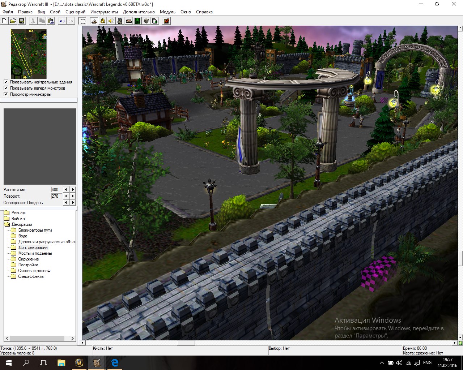Select the Склоны и рельеф folder
This screenshot has height=370, width=463.
pos(31,271)
